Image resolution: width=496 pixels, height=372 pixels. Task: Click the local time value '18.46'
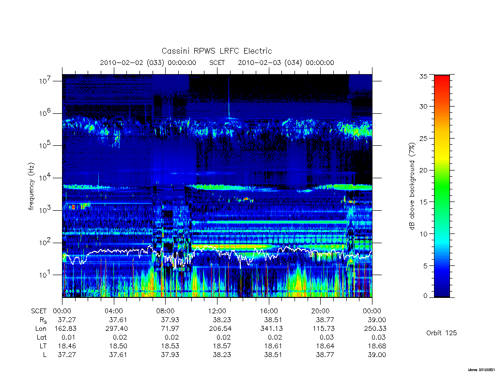[x=67, y=346]
